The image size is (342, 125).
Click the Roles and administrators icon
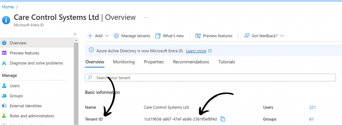4,116
